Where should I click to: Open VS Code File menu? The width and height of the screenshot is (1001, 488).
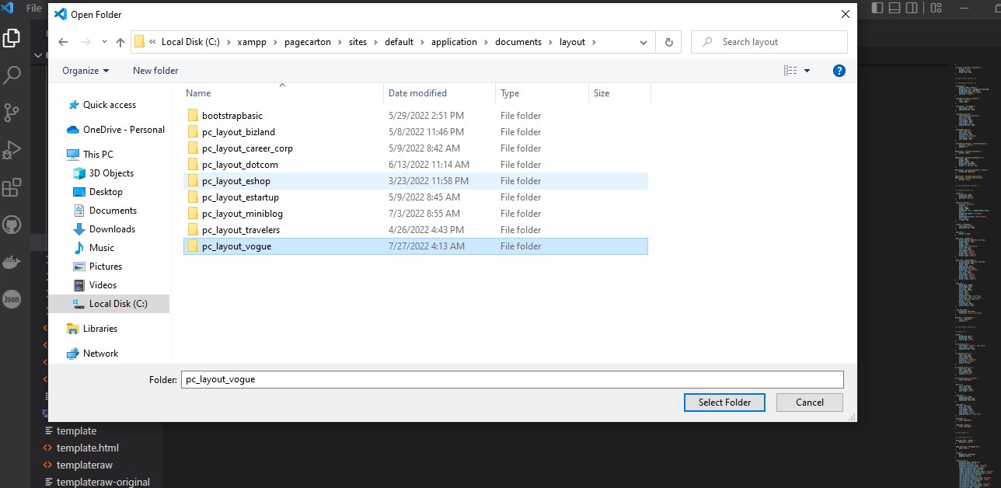tap(34, 8)
